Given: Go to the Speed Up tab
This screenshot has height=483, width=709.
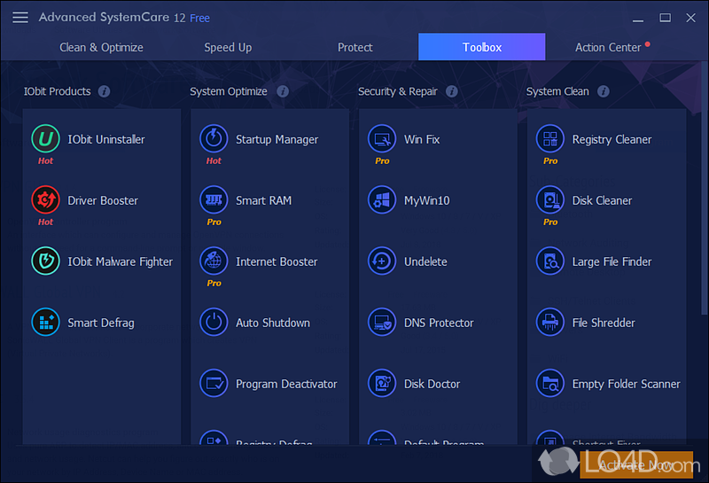Looking at the screenshot, I should click(228, 47).
